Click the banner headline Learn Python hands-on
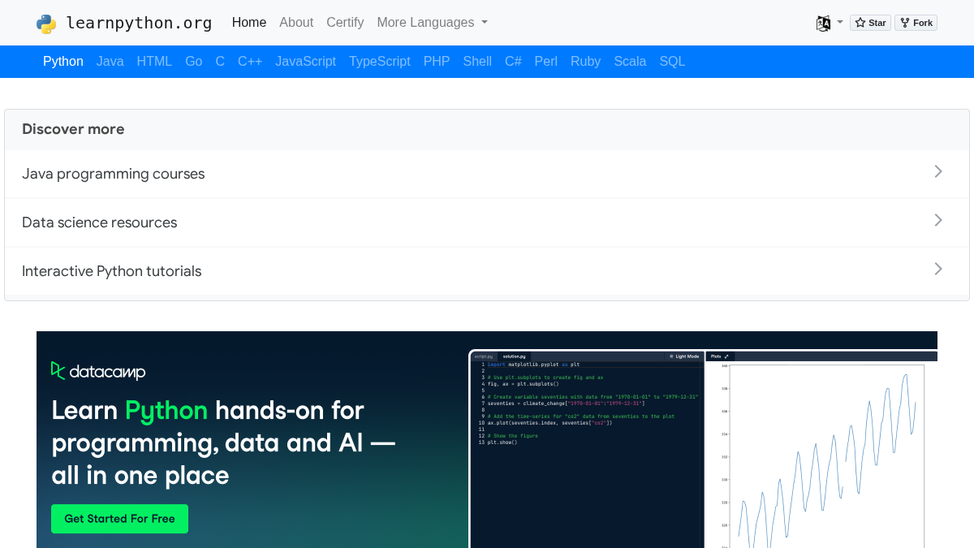Viewport: 974px width, 548px height. [223, 442]
